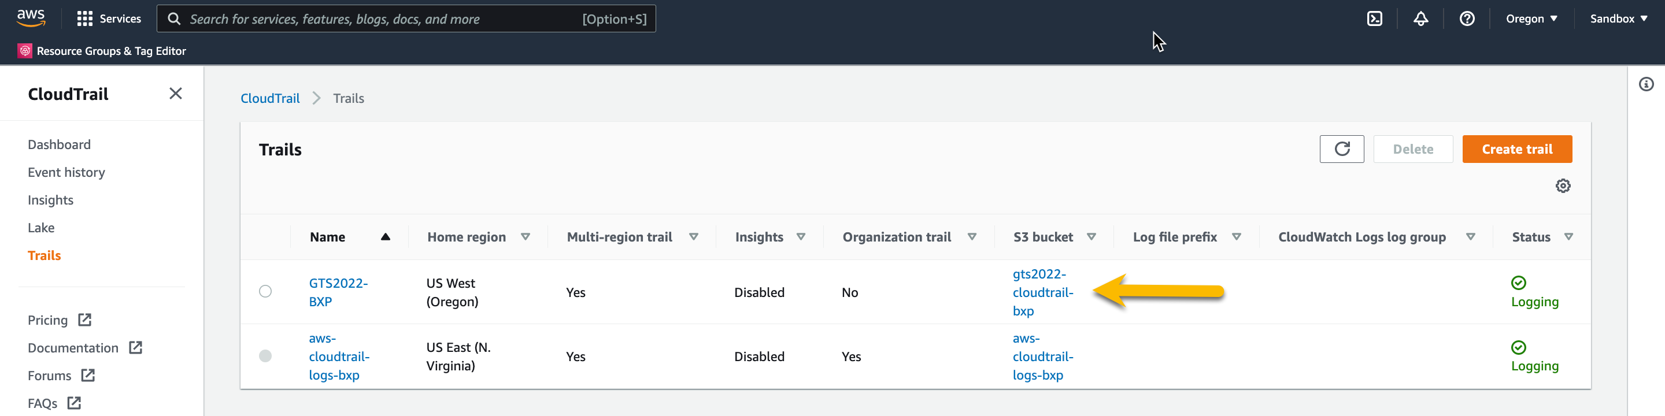Viewport: 1665px width, 416px height.
Task: Open the notifications bell
Action: (x=1420, y=18)
